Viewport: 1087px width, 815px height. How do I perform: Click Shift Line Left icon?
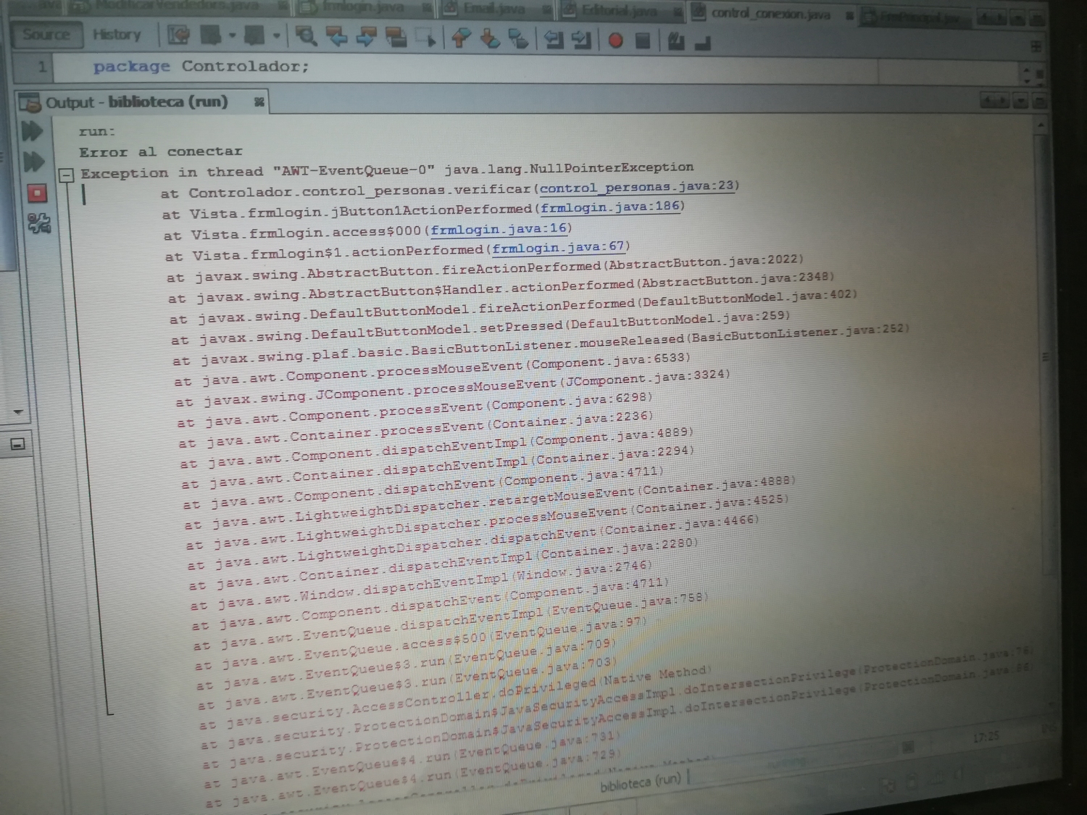pos(553,40)
